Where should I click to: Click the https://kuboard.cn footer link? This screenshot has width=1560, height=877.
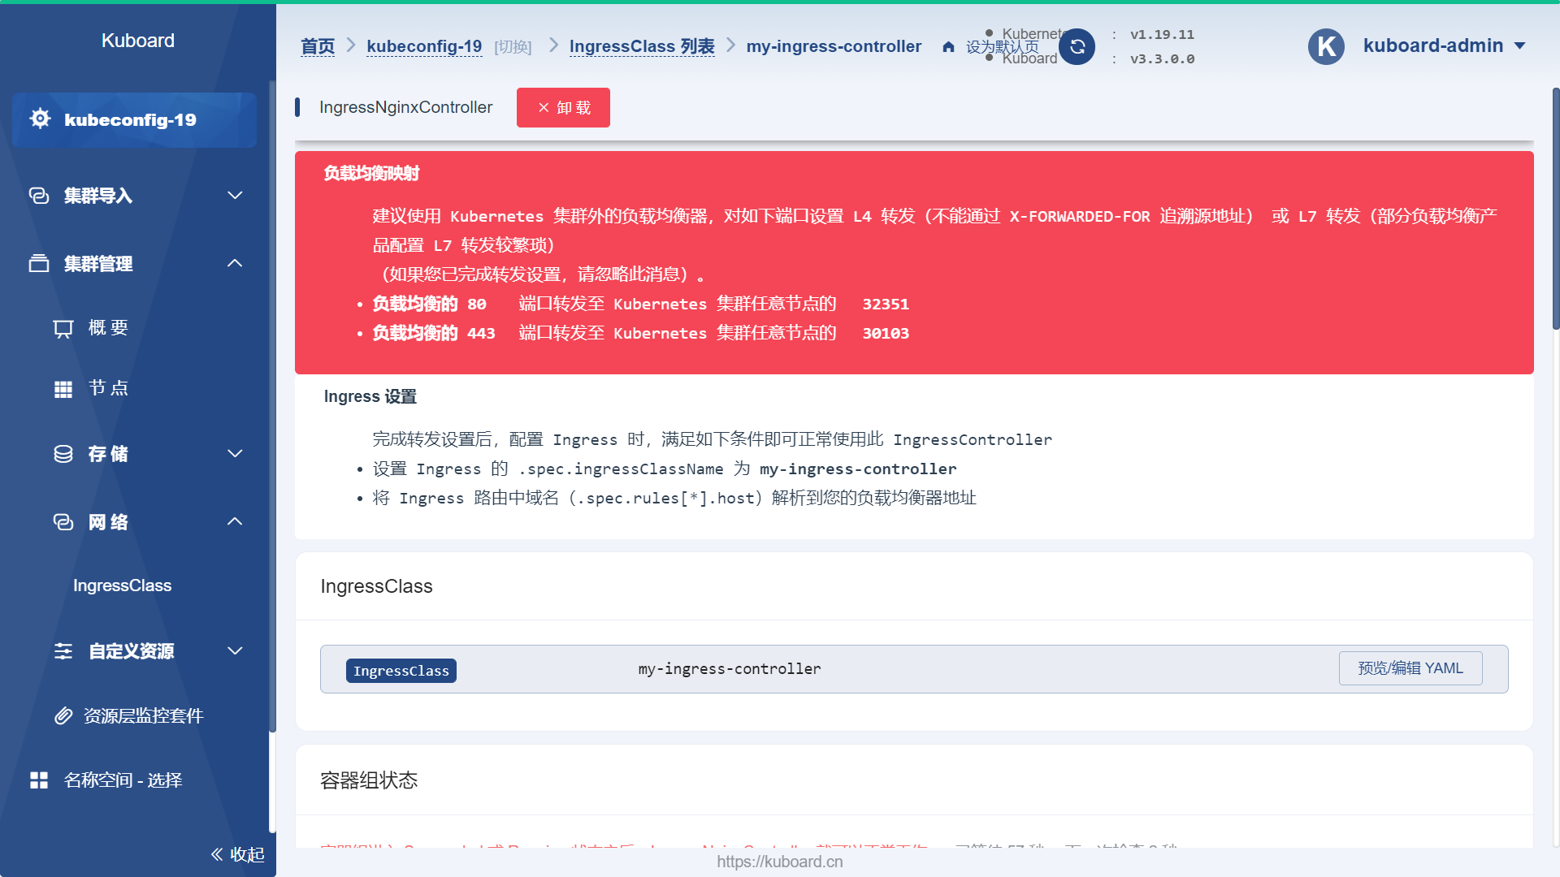tap(780, 862)
